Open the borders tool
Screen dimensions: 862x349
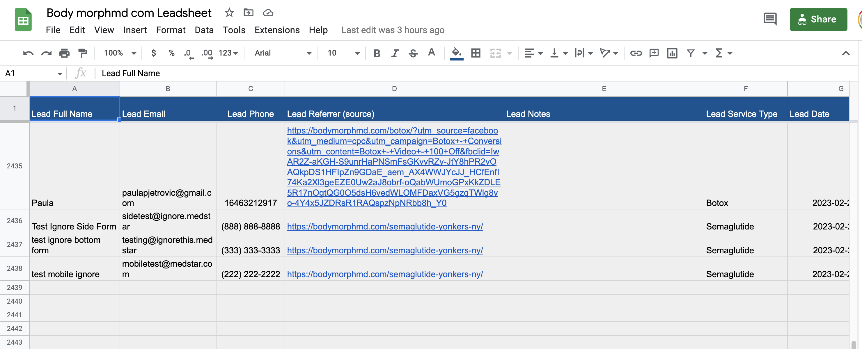(476, 53)
